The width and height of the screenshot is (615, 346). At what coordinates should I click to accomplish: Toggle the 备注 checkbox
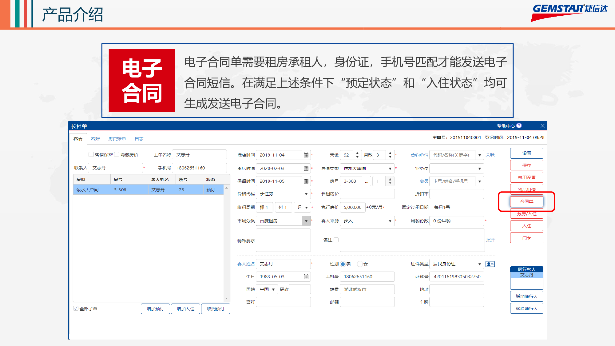click(x=336, y=240)
